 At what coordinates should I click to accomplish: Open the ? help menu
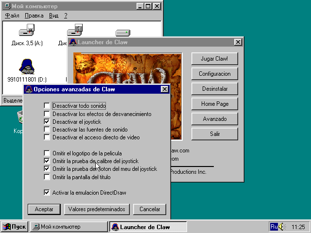coord(66,16)
